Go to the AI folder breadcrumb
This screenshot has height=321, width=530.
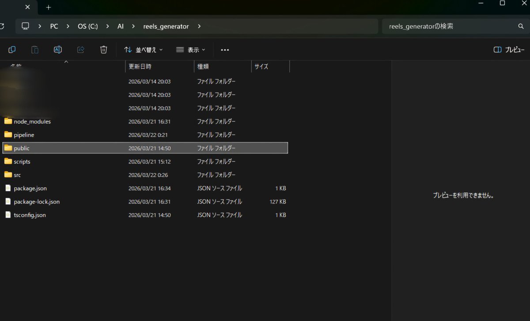[121, 26]
